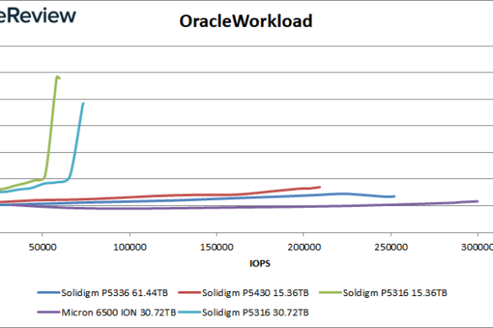Select the Solidigm P5430 15.36TB legend entry
The height and width of the screenshot is (328, 493).
pyautogui.click(x=244, y=293)
